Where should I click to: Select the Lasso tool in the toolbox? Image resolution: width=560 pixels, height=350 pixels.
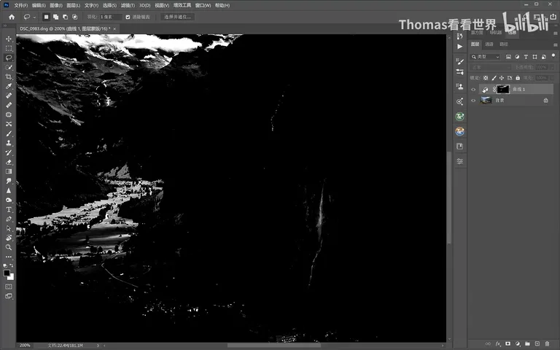point(9,58)
